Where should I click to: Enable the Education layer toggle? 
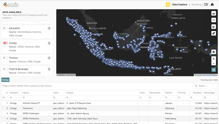click(x=5, y=28)
